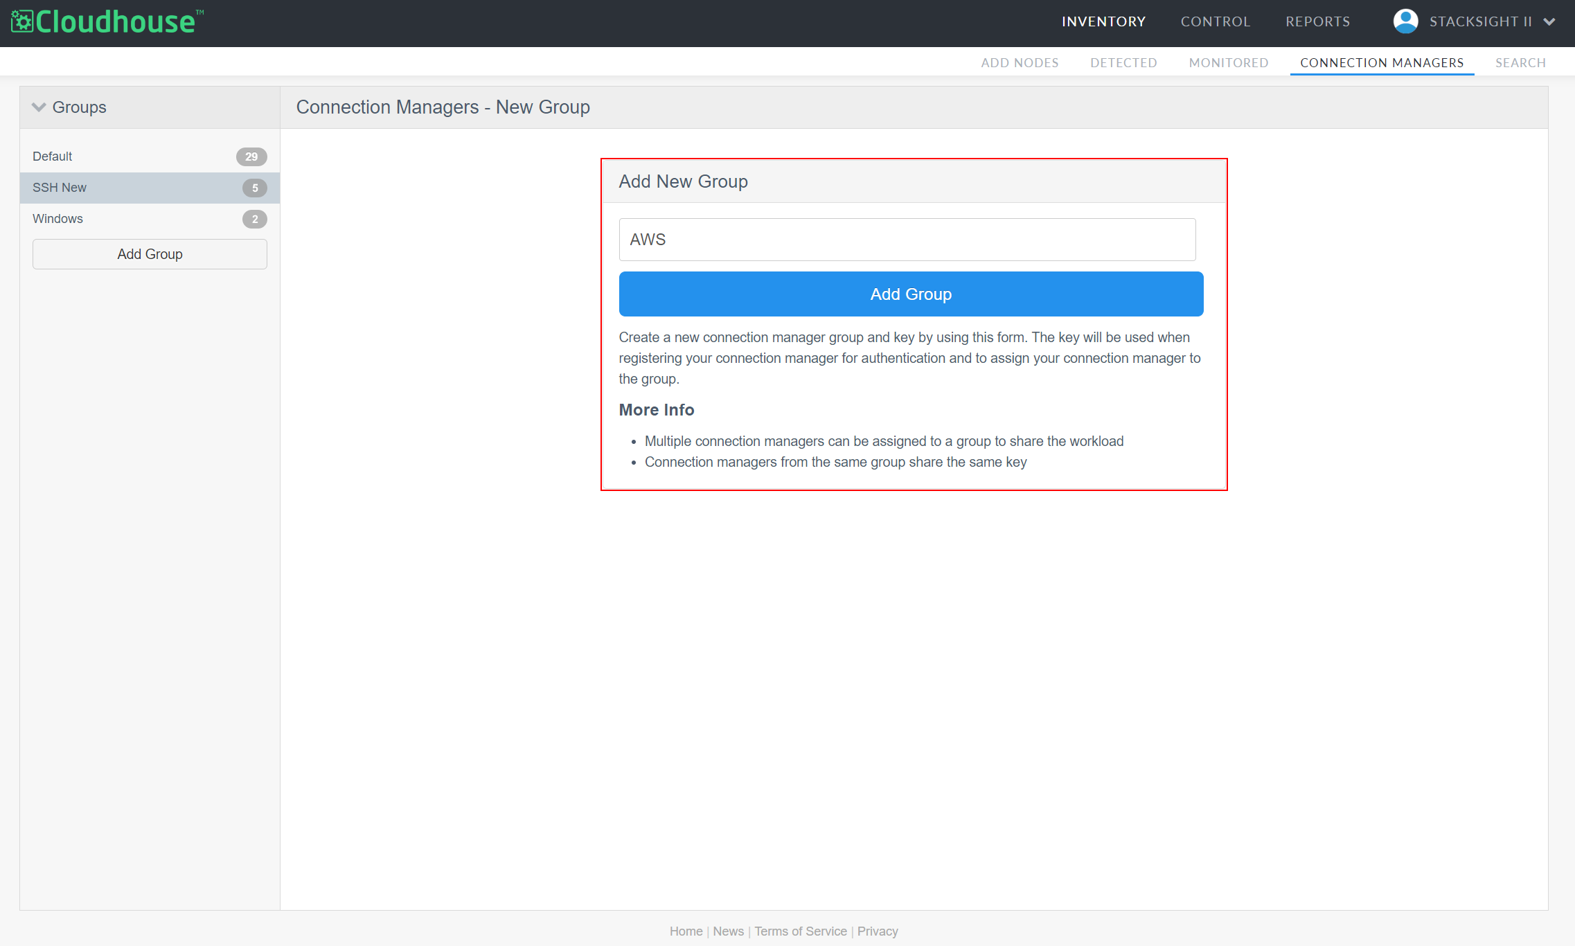Open the News footer link
Image resolution: width=1575 pixels, height=946 pixels.
point(728,931)
